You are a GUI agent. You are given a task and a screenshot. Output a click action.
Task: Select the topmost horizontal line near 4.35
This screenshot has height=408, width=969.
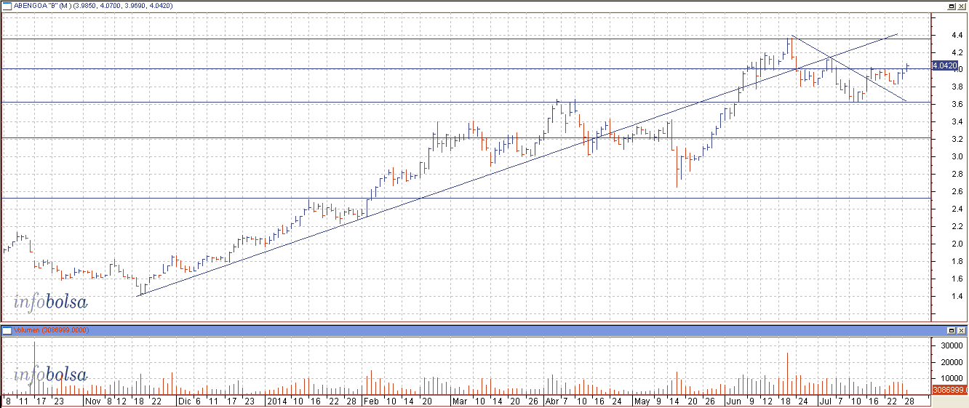tap(466, 39)
